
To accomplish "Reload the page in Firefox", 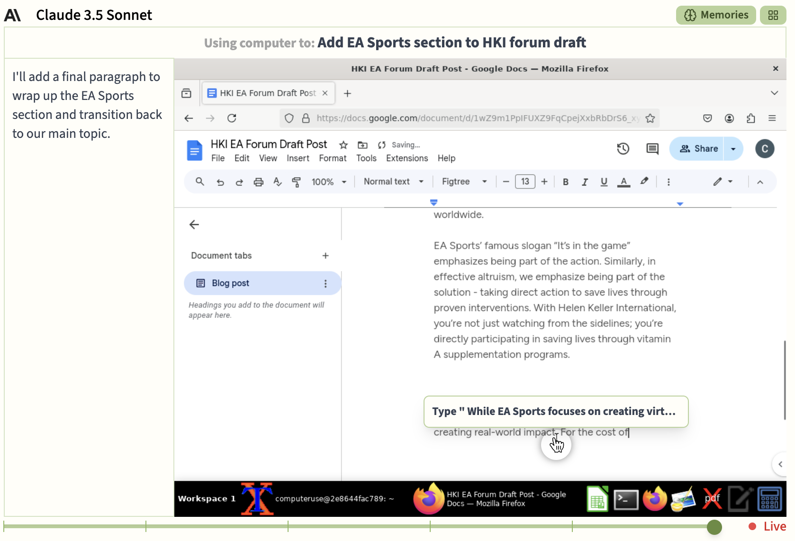I will (x=232, y=118).
